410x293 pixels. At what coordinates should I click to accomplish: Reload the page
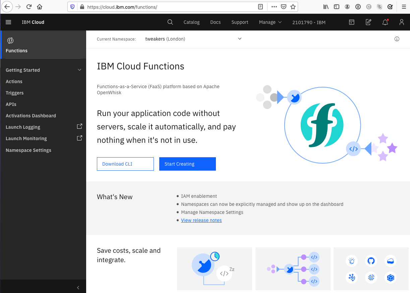pos(29,7)
